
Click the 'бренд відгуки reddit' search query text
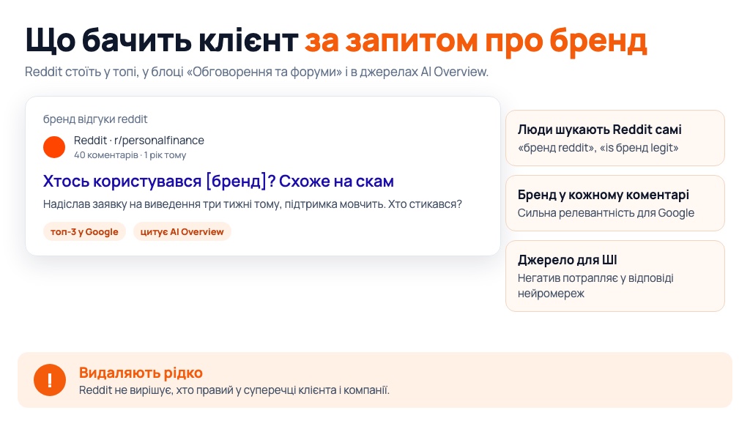(x=95, y=119)
